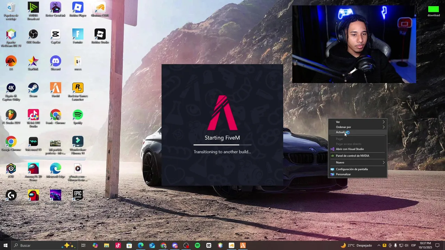Select the Voicemod V3 desktop shortcut
This screenshot has width=445, height=250.
coord(33,144)
